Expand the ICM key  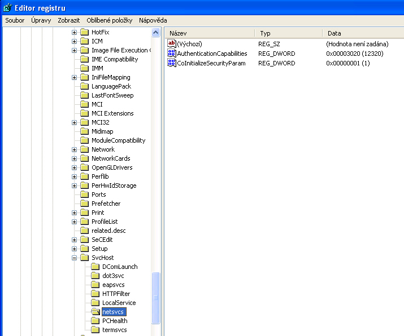pos(74,41)
